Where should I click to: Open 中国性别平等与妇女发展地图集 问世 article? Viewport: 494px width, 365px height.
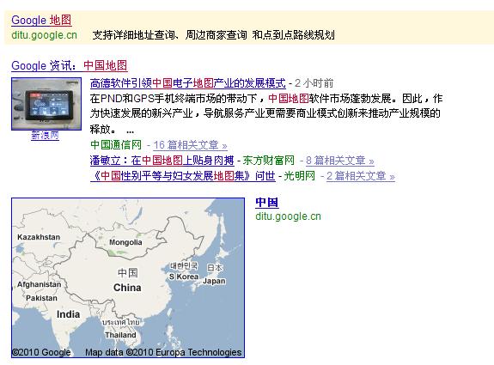pos(183,176)
